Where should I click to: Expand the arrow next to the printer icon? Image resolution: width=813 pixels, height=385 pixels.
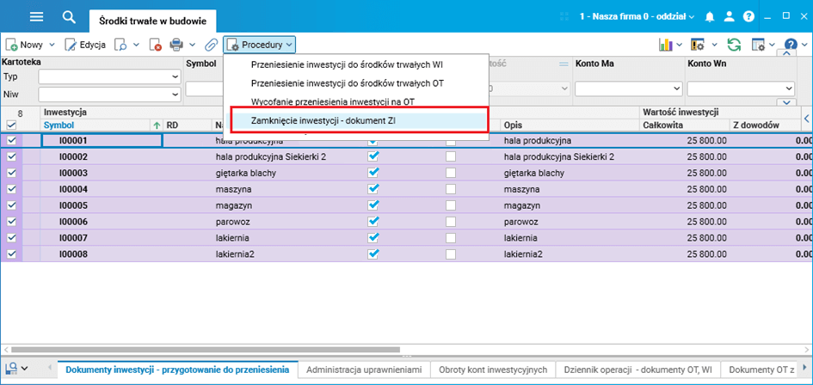click(193, 45)
